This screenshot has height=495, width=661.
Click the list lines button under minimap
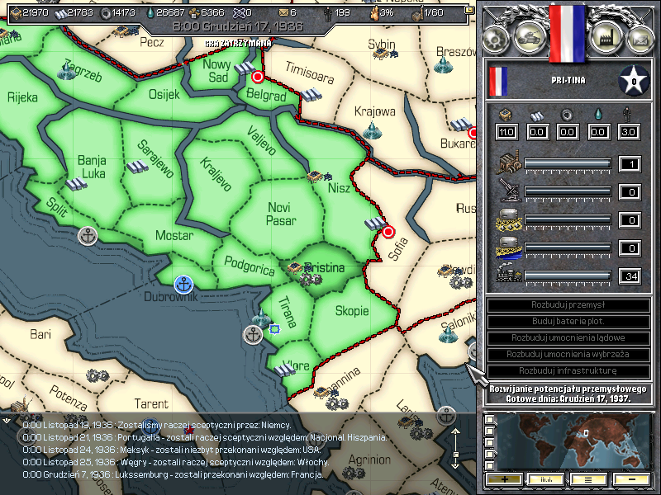pos(588,479)
